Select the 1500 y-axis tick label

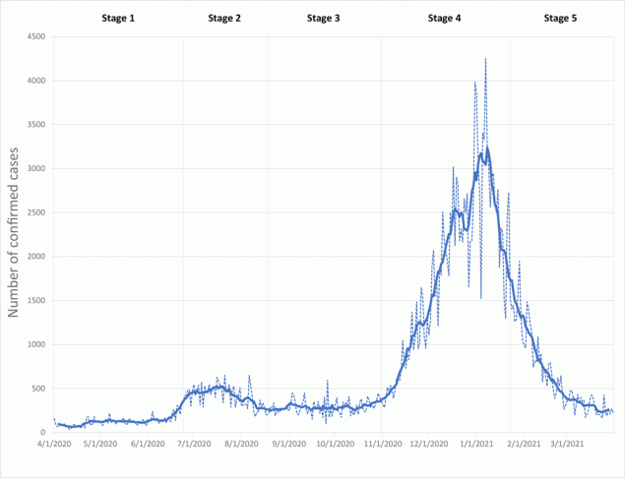click(37, 301)
